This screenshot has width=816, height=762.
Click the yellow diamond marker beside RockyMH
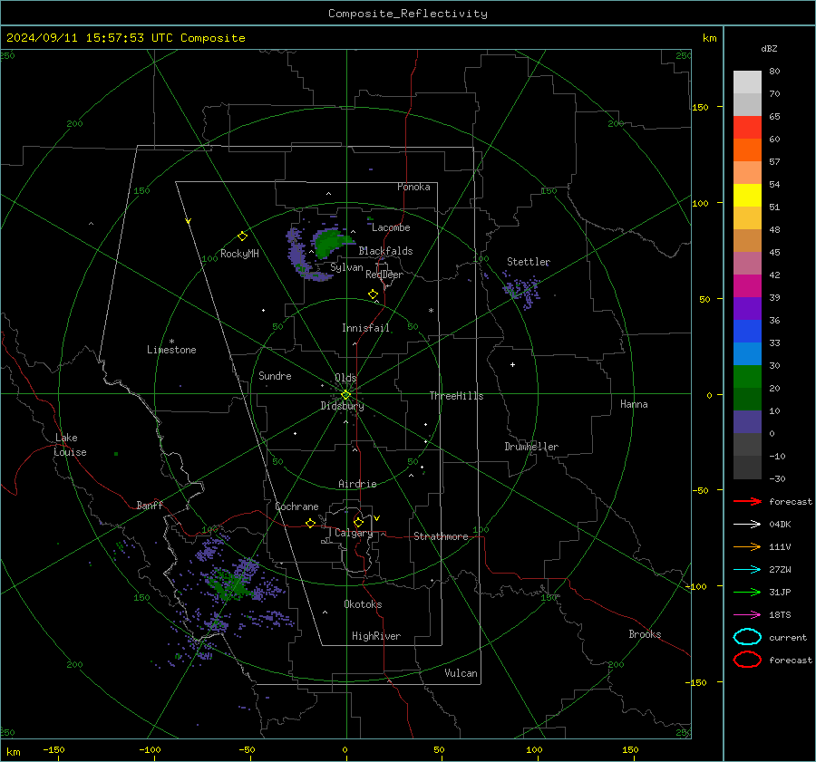coord(242,236)
